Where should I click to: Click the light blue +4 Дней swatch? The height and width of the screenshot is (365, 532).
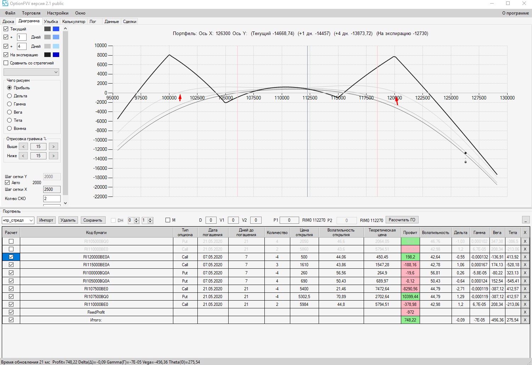point(56,46)
